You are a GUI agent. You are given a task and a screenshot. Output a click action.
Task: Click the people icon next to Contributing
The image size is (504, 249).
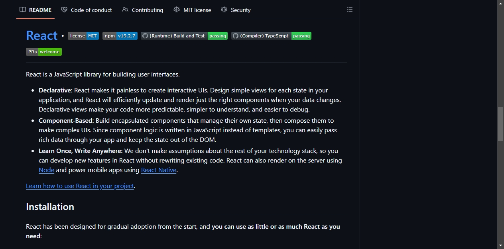125,10
